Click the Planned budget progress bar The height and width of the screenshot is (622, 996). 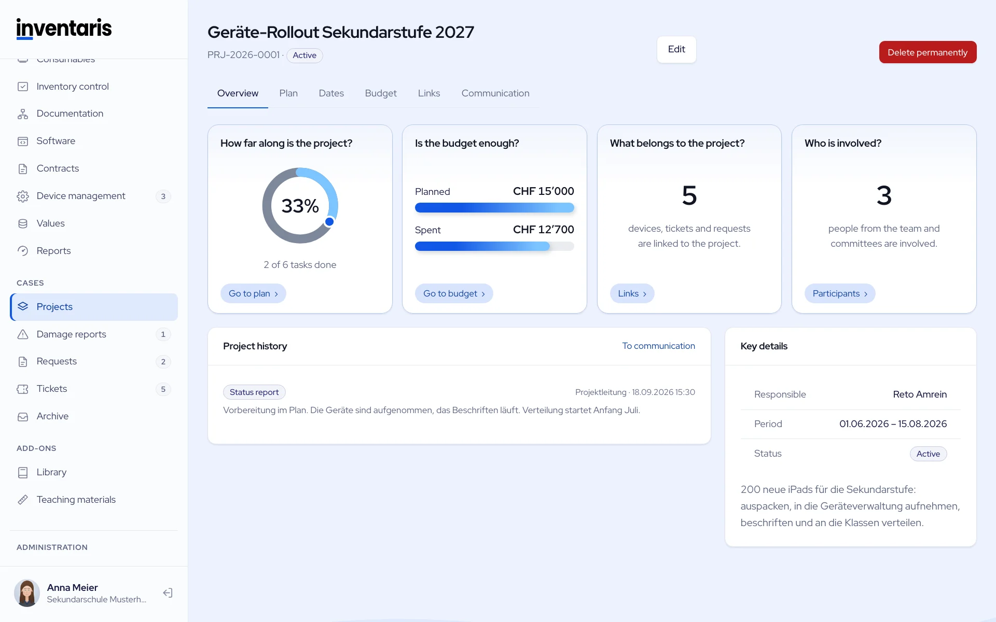494,208
